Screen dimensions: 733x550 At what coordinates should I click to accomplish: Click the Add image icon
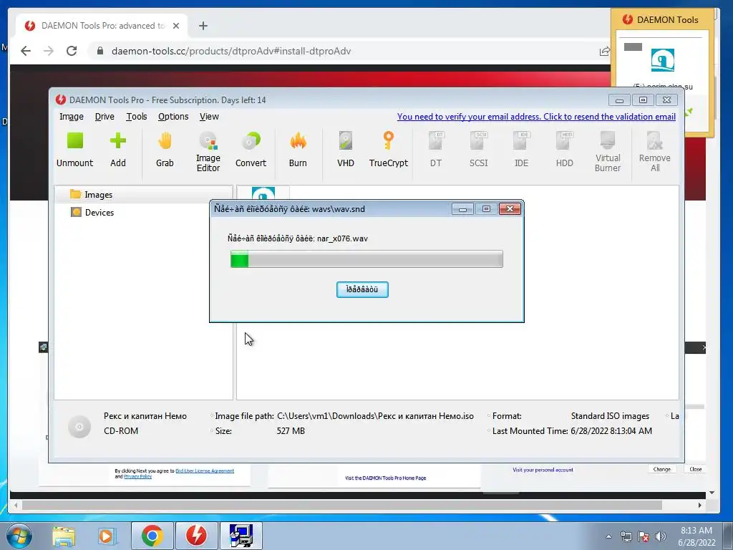[x=118, y=149]
